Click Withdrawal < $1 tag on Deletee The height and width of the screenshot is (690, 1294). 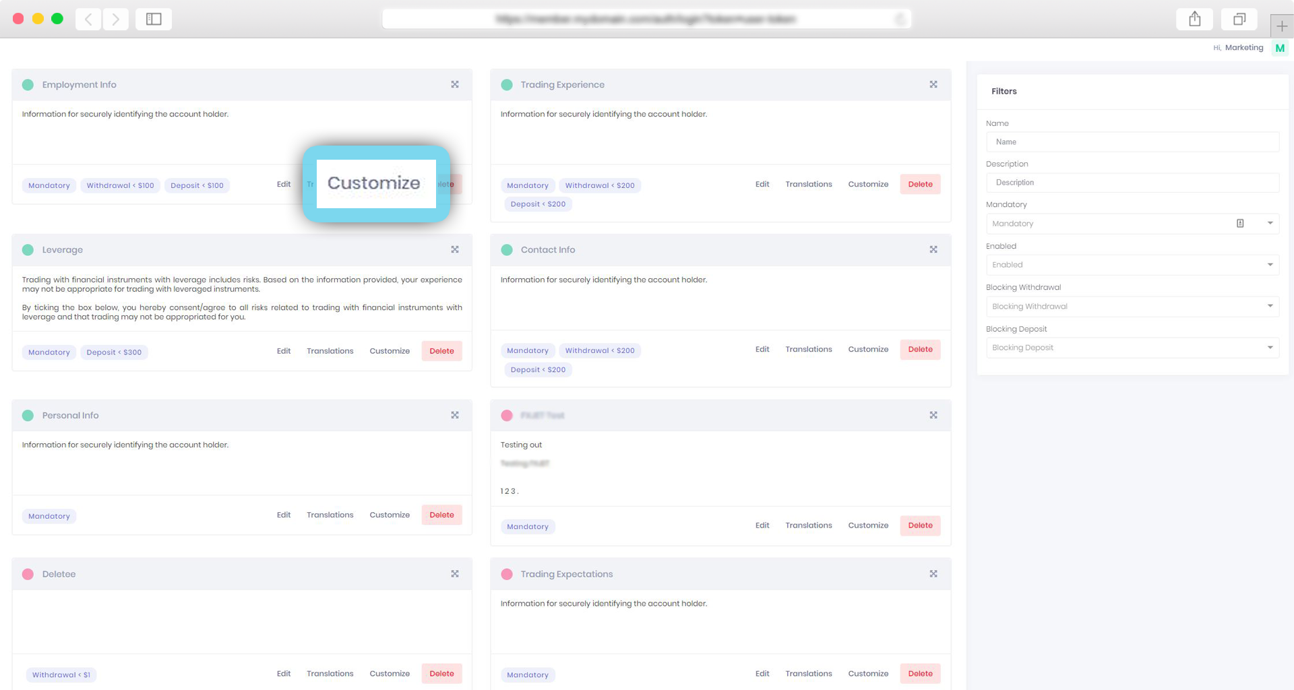(61, 675)
